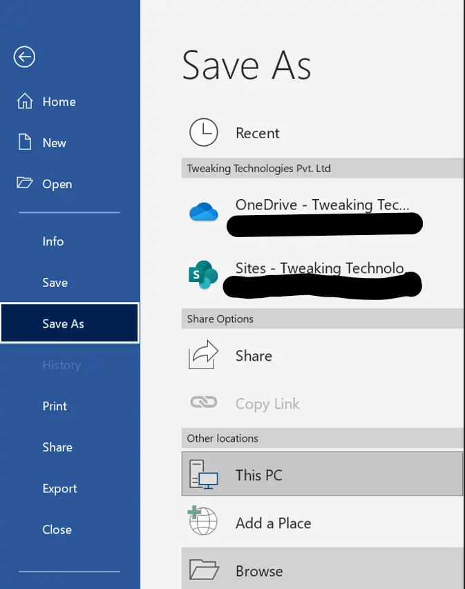Go to Home in the sidebar

[x=70, y=102]
